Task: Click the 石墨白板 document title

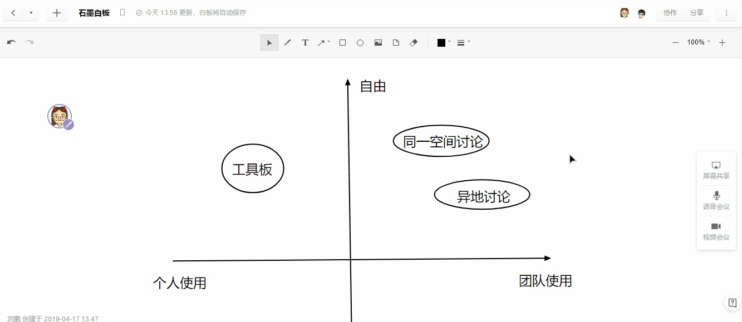Action: point(94,13)
